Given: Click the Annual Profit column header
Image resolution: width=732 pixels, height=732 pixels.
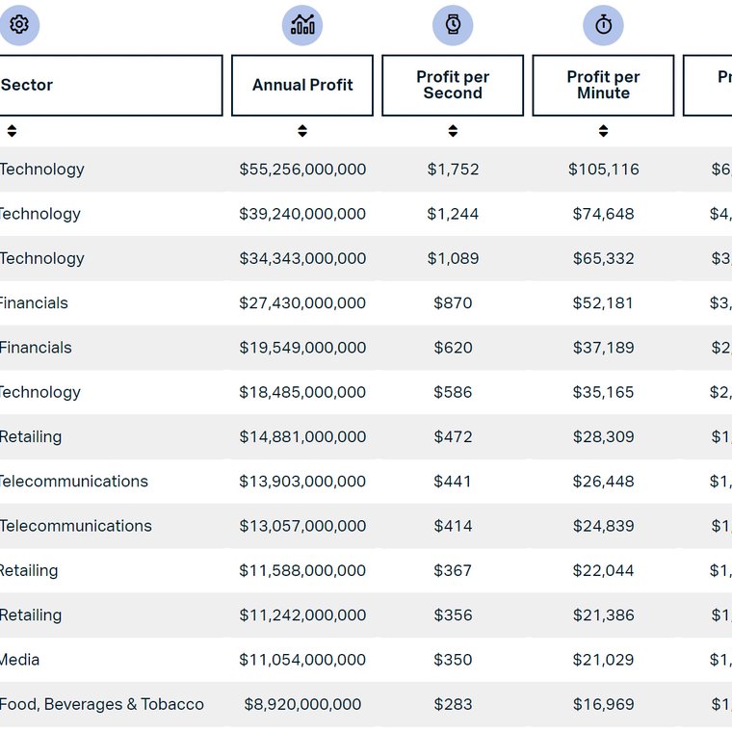Looking at the screenshot, I should coord(302,86).
